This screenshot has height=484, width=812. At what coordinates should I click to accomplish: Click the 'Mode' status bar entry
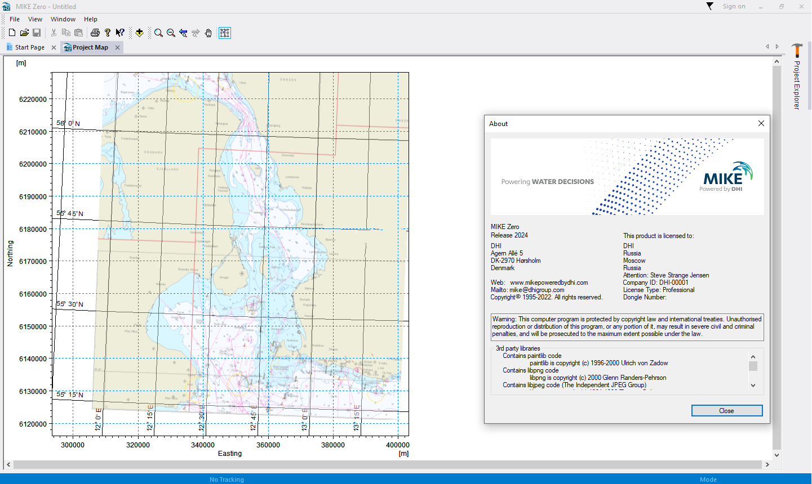coord(708,479)
